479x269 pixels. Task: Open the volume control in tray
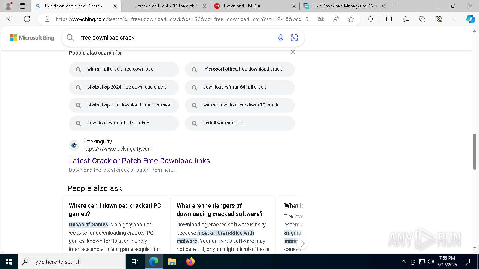tap(431, 262)
